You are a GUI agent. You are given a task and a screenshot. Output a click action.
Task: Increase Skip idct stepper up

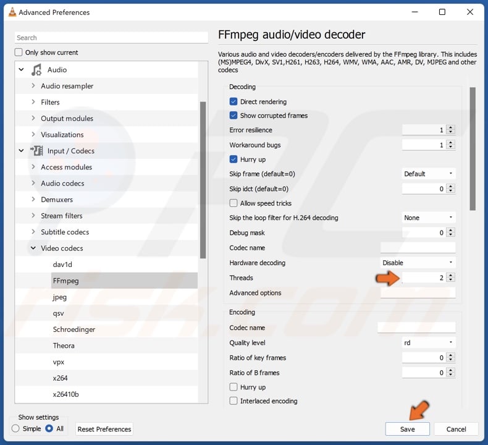click(x=451, y=186)
